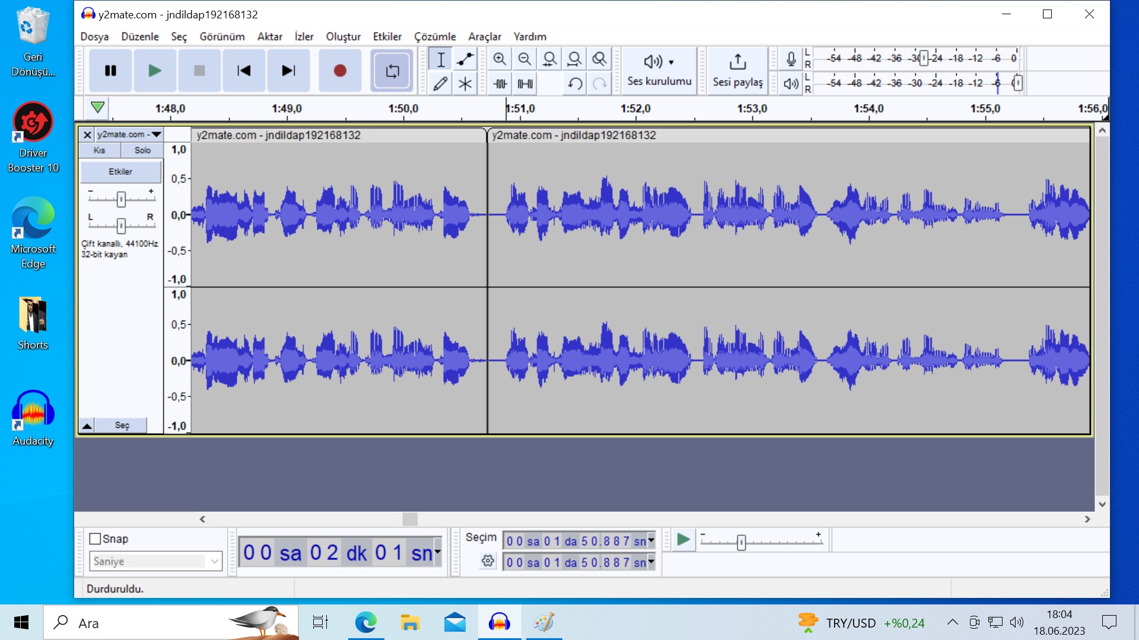Image resolution: width=1139 pixels, height=640 pixels.
Task: Click Fit Project to Width zoom icon
Action: pyautogui.click(x=574, y=59)
